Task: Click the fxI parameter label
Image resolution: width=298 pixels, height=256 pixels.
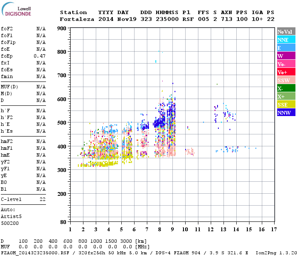Action: point(5,63)
